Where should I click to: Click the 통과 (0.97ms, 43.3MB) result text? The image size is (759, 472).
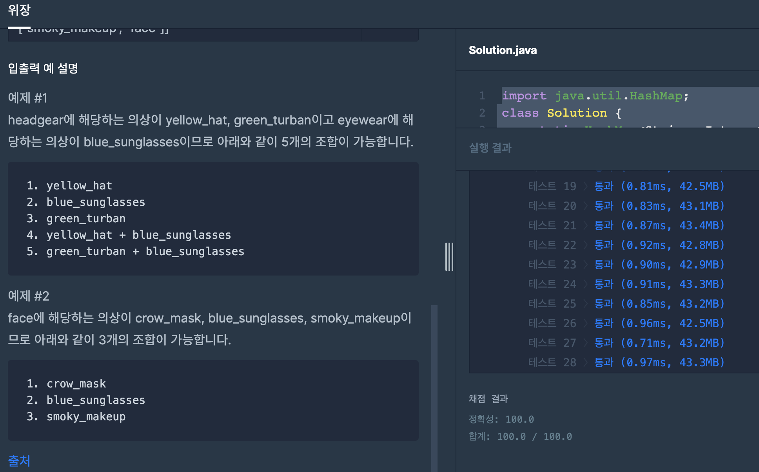(x=659, y=362)
